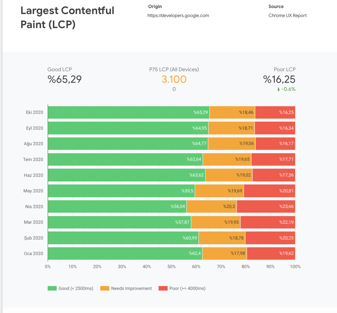Click the red Oca 2020 segment %19,62
The width and height of the screenshot is (337, 313).
pyautogui.click(x=271, y=254)
